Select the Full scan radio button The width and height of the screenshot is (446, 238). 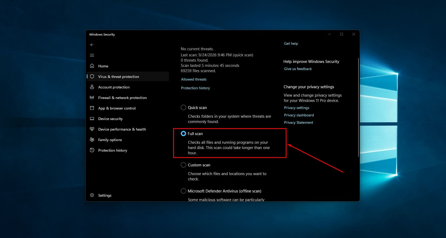(183, 133)
